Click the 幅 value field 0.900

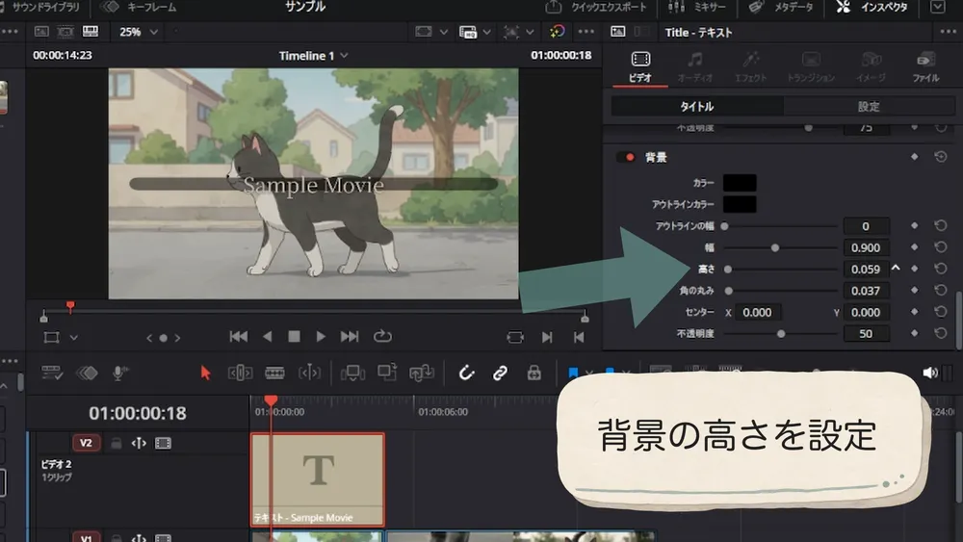click(x=866, y=248)
